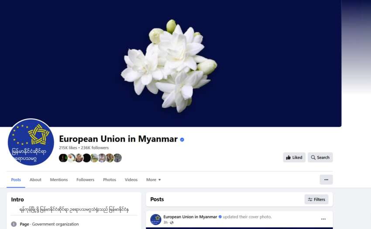This screenshot has width=371, height=229.
Task: Open page Search with magnifier icon
Action: 320,157
